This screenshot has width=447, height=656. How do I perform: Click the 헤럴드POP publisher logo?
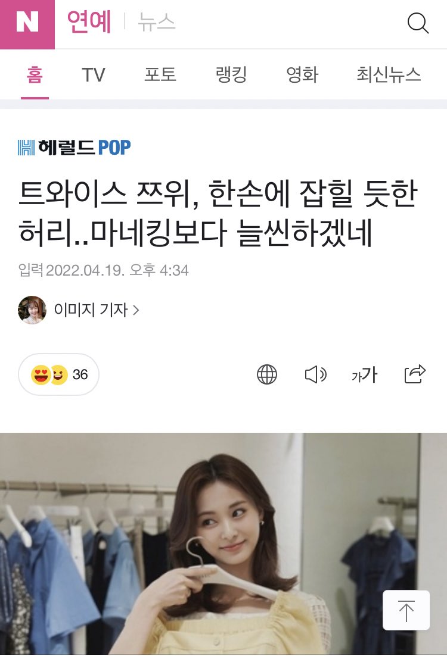click(x=74, y=147)
